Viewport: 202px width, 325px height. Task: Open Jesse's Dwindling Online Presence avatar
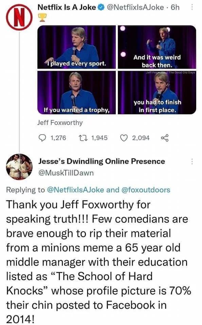[x=19, y=167]
